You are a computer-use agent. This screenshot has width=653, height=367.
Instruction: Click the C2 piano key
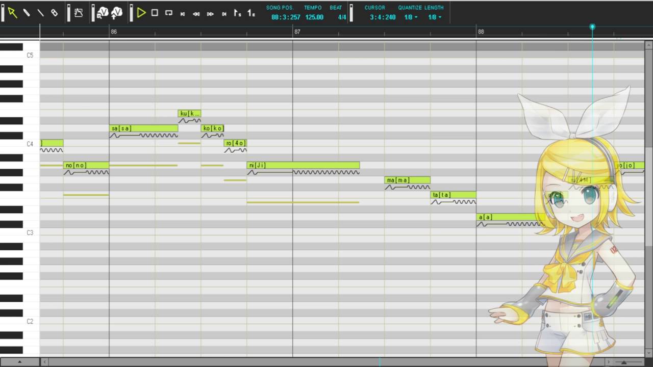[20, 321]
